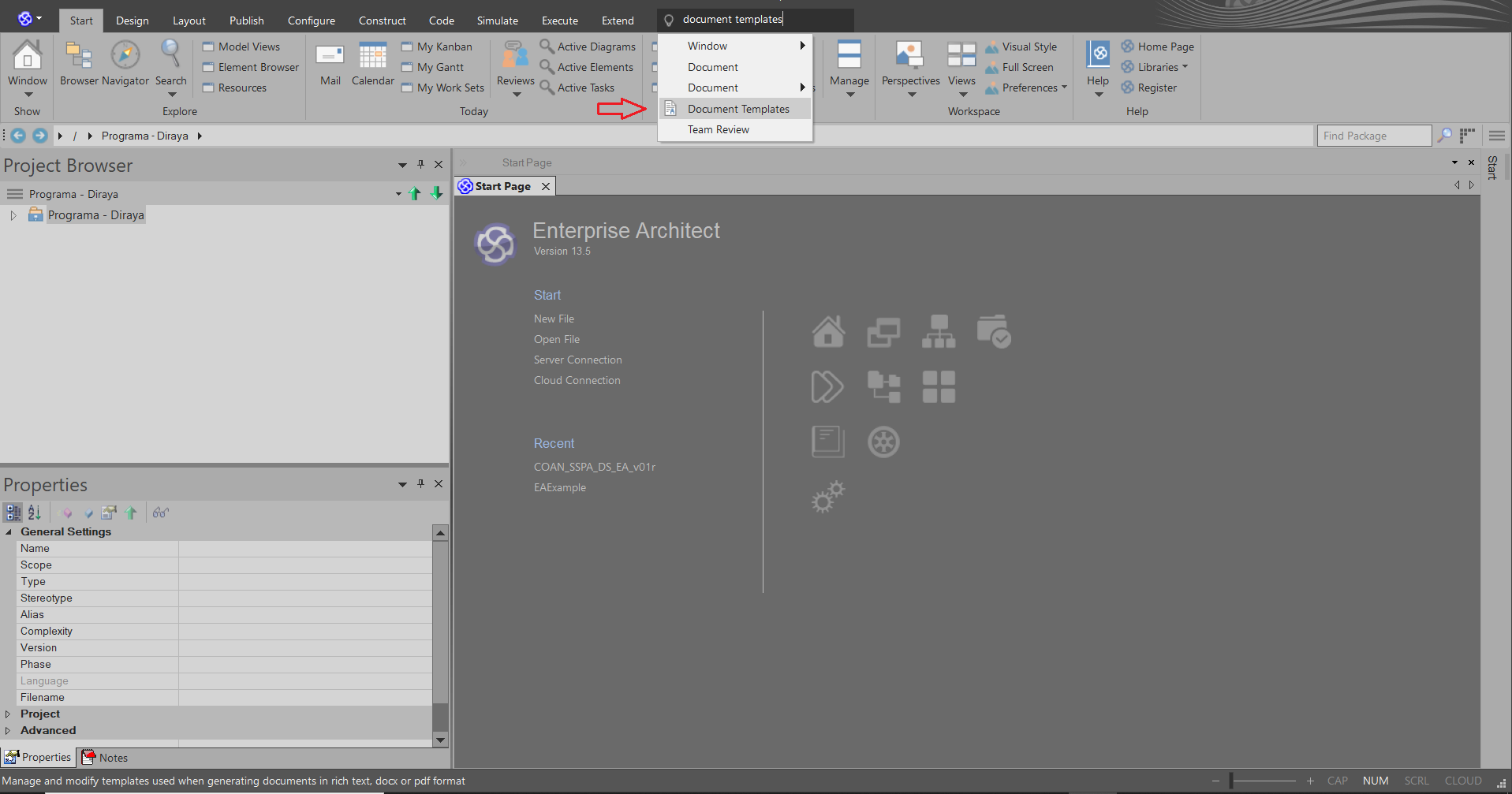The height and width of the screenshot is (794, 1512).
Task: Expand the Advanced property group
Action: tap(8, 731)
